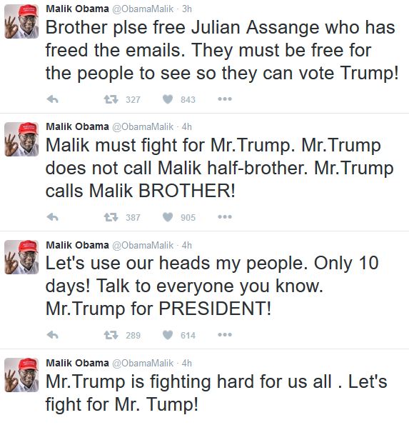Retweet the Julian Assange tweet
Image resolution: width=409 pixels, height=425 pixels.
pos(111,99)
